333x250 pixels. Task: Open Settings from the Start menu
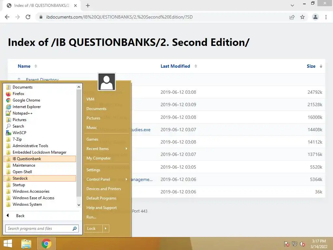coord(107,170)
